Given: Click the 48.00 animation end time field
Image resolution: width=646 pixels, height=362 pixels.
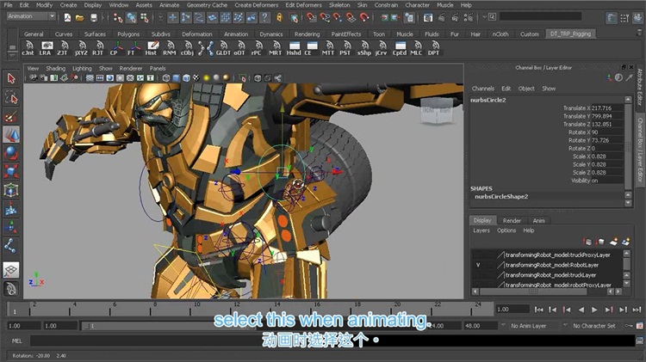Looking at the screenshot, I should (x=481, y=326).
